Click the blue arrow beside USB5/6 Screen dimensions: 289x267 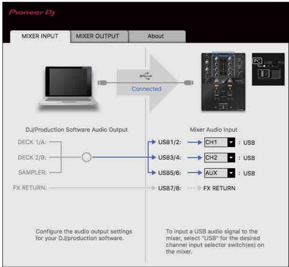pyautogui.click(x=195, y=173)
